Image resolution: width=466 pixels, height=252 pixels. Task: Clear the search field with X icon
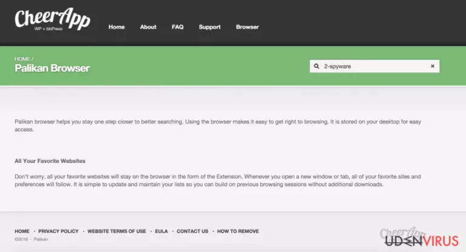tap(433, 66)
